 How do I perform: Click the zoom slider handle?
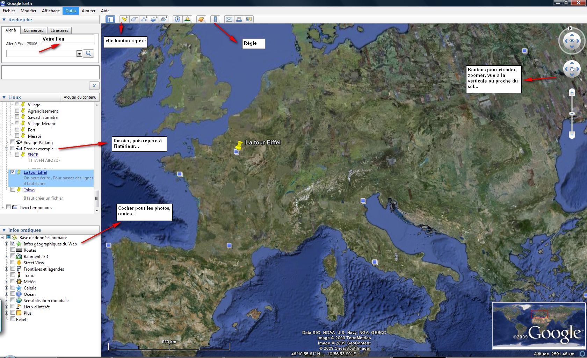coord(572,114)
